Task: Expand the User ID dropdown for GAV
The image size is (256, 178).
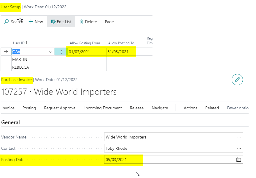Action: [50, 52]
